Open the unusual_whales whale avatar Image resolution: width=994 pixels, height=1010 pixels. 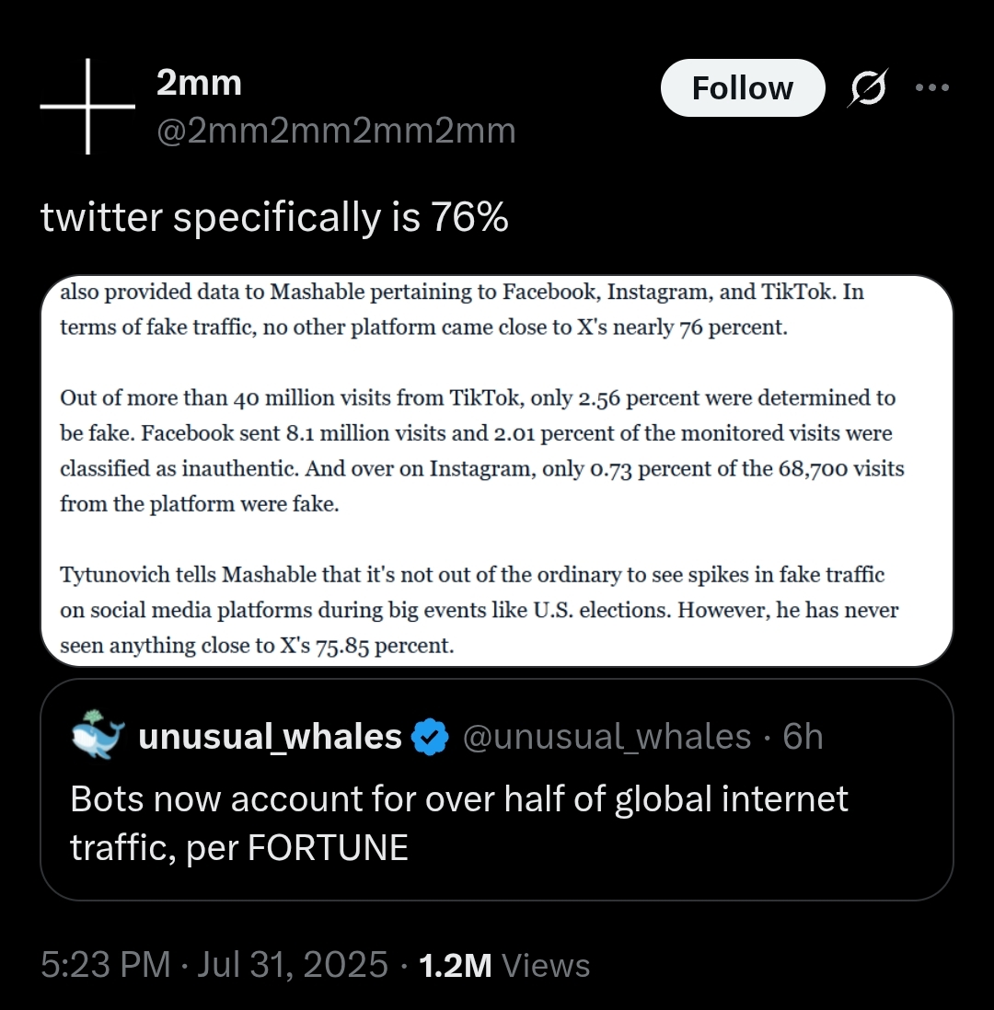(x=98, y=735)
